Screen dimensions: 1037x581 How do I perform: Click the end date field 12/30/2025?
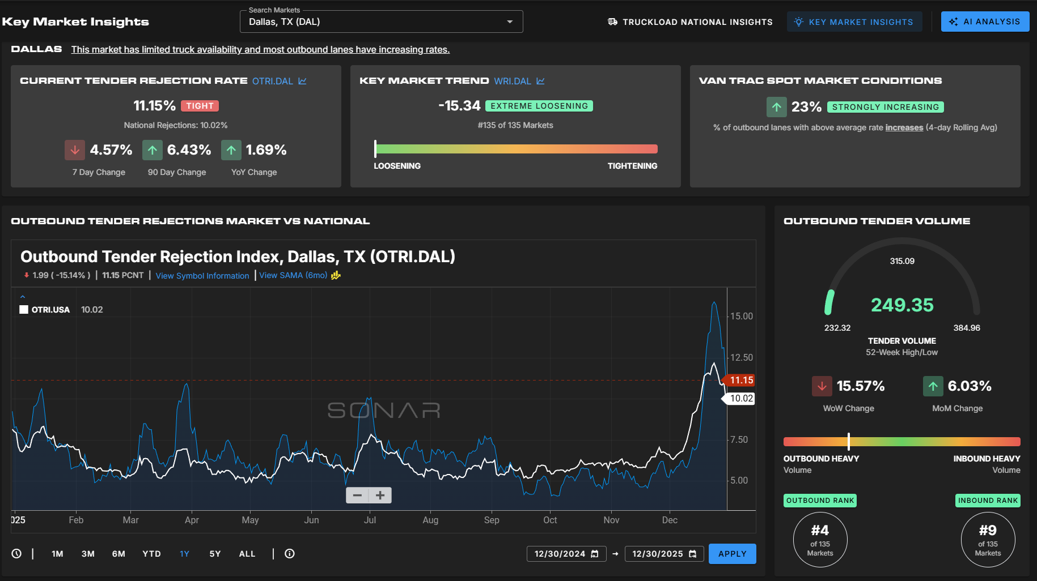[x=657, y=554]
